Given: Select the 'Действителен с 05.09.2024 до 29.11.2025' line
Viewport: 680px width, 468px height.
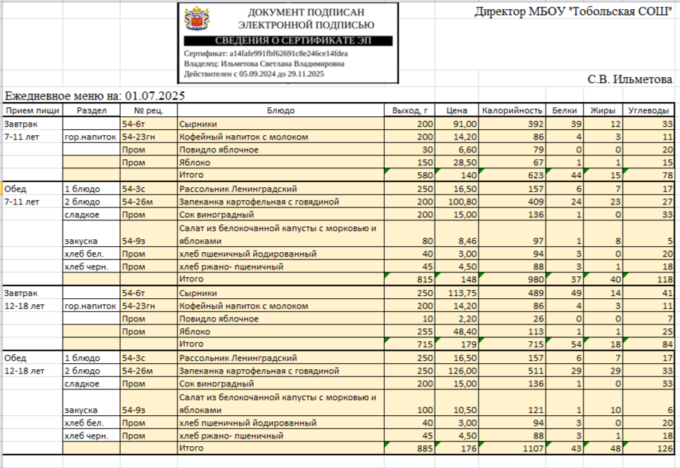Looking at the screenshot, I should pyautogui.click(x=254, y=74).
